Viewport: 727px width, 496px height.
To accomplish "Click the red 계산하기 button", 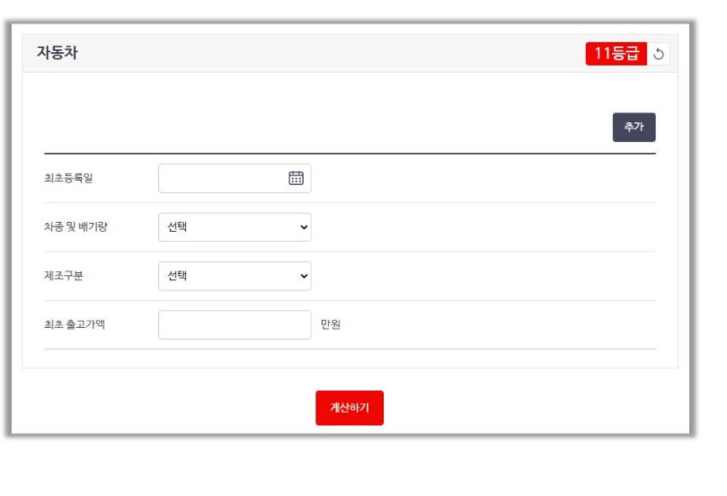I will coord(350,407).
